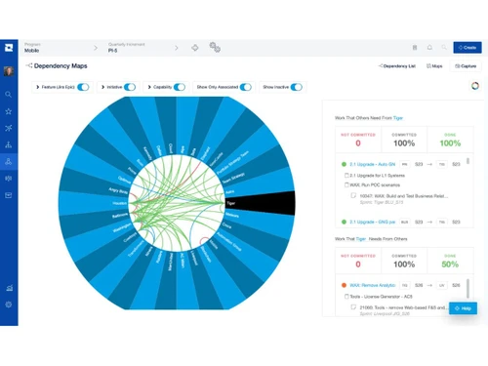Click the diamond icon in top bar
The height and width of the screenshot is (366, 488).
click(195, 48)
